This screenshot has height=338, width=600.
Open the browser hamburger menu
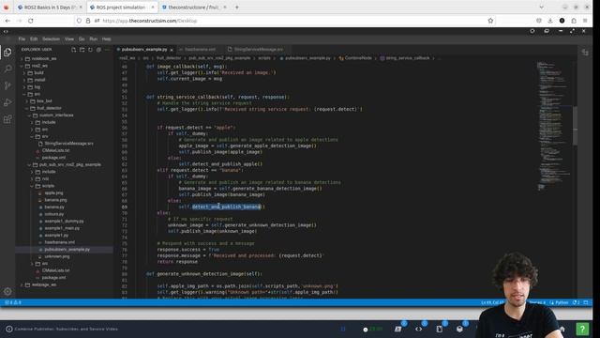pos(585,21)
